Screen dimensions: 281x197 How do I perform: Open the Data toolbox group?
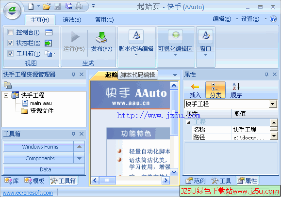click(44, 169)
